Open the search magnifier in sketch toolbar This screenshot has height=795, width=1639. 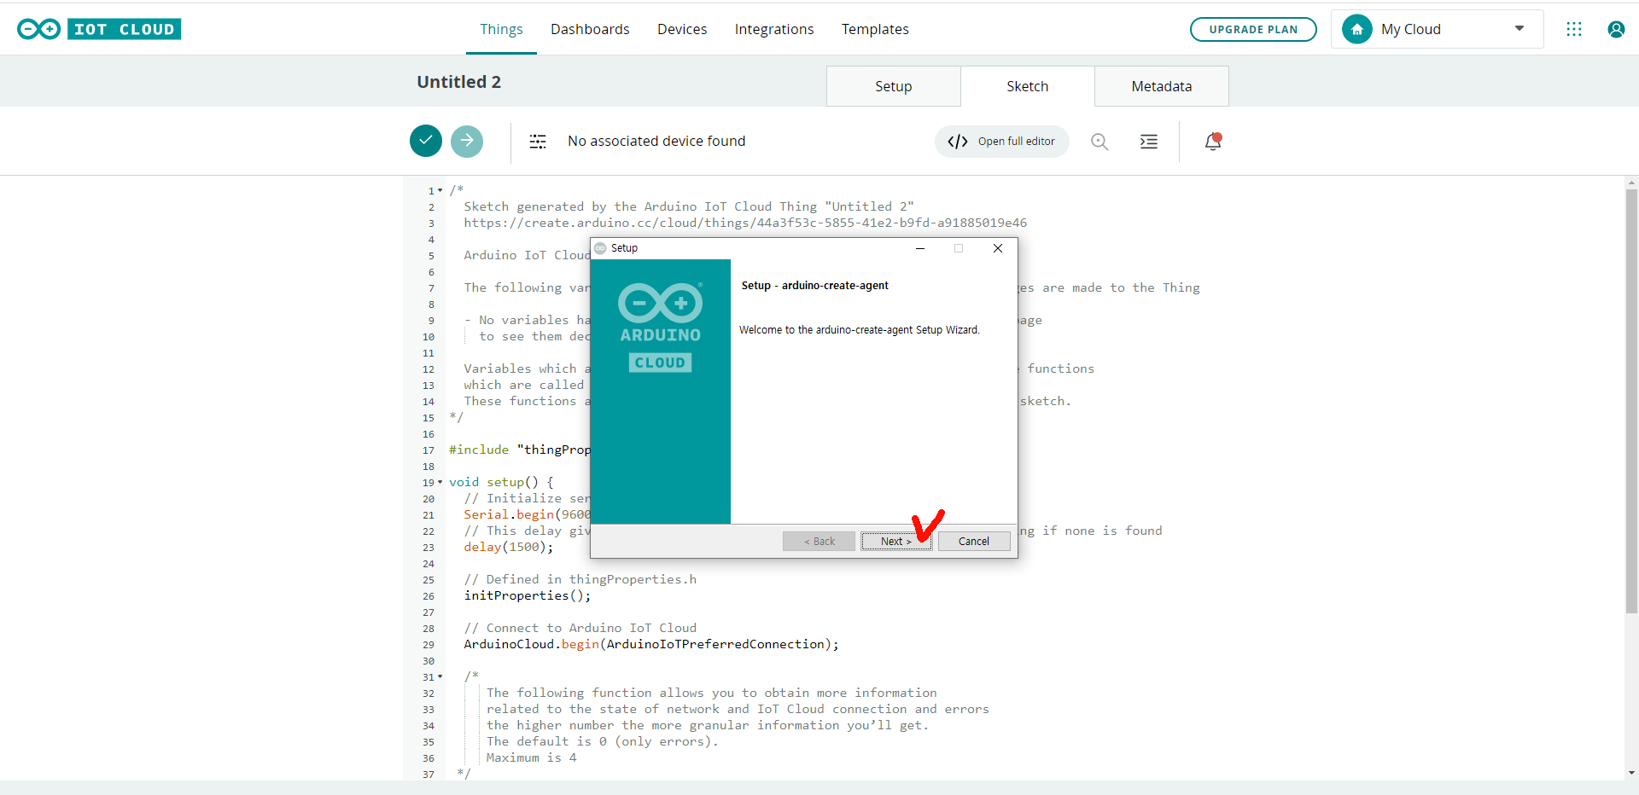[1099, 142]
